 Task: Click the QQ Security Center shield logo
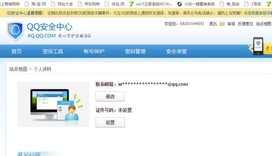point(16,31)
